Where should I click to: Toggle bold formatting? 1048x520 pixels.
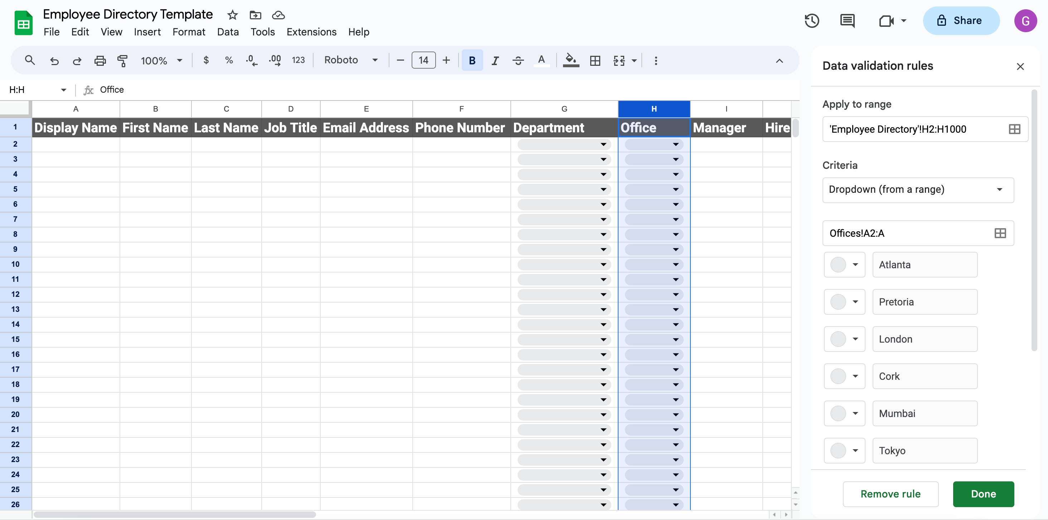pos(471,60)
